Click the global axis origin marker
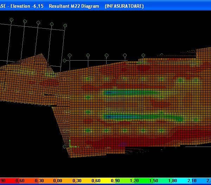The width and height of the screenshot is (211, 185). (70, 146)
